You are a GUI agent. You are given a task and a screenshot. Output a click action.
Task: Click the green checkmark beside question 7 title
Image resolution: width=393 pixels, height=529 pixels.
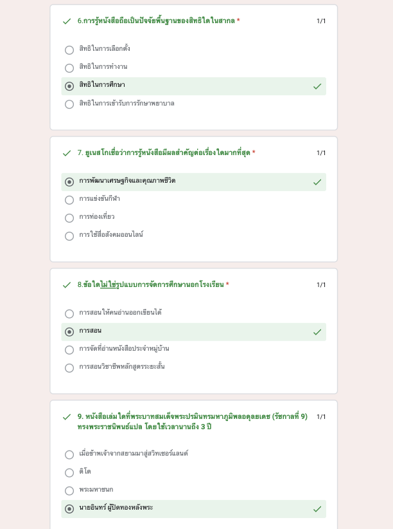click(67, 153)
